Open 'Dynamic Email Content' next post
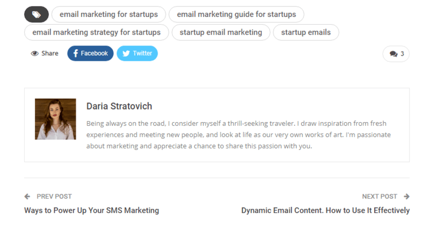The image size is (439, 231). pos(325,210)
